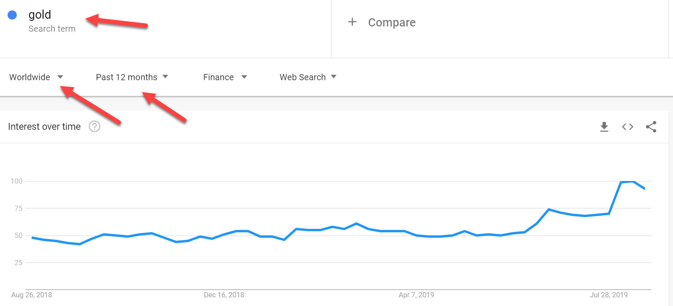Click the Dec 16, 2018 axis label
The height and width of the screenshot is (306, 673).
pos(224,295)
